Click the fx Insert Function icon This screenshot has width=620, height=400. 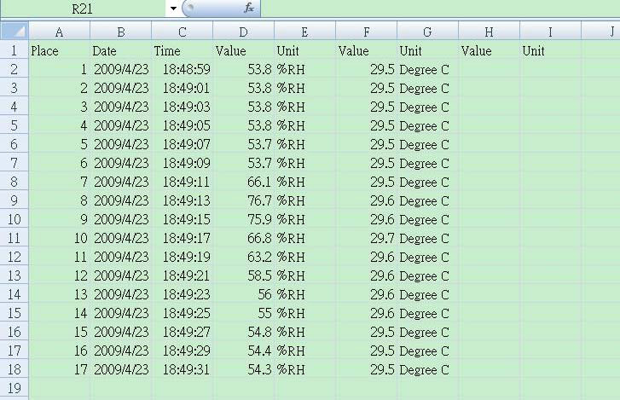point(249,8)
